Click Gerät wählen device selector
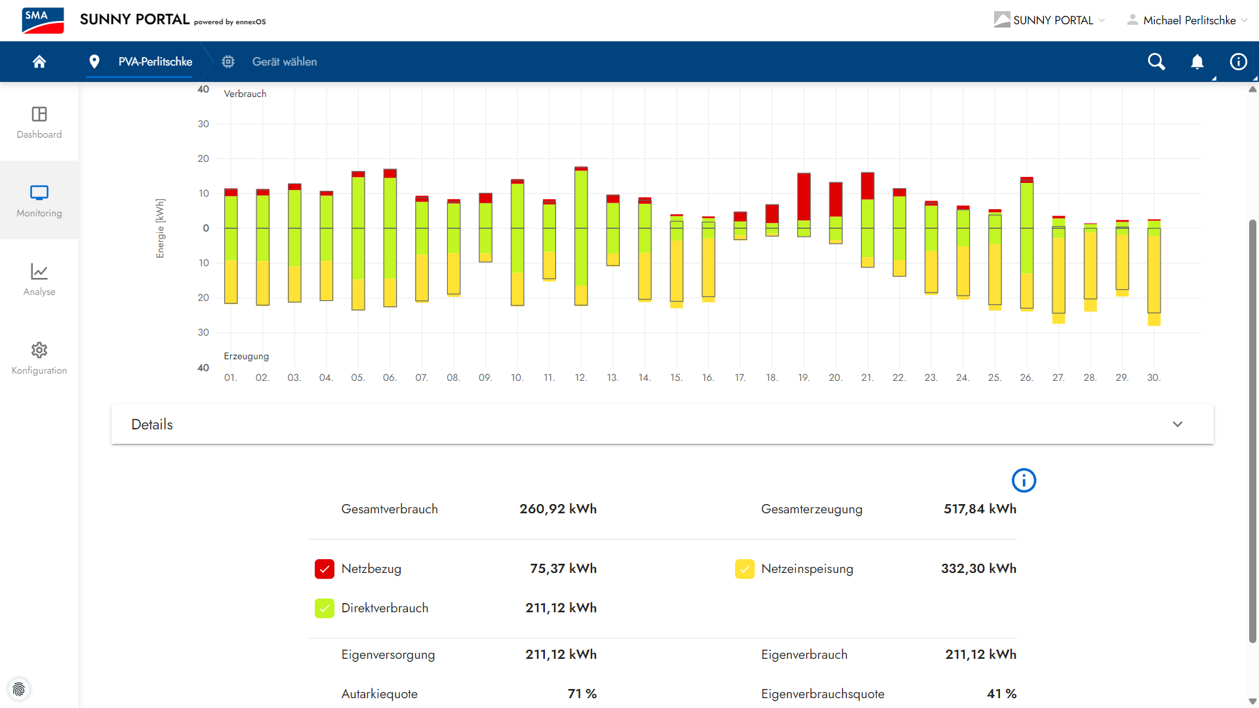This screenshot has width=1259, height=708. point(284,62)
